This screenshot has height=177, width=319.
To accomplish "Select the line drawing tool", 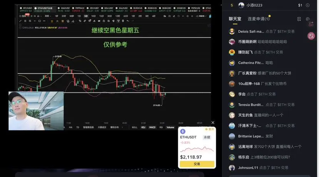I will tap(20, 21).
